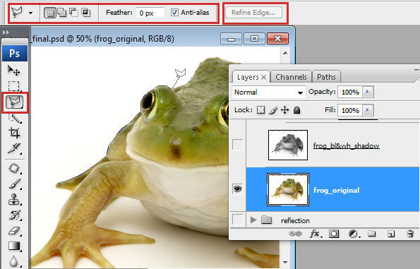
Task: Select the History Brush tool
Action: tap(14, 215)
